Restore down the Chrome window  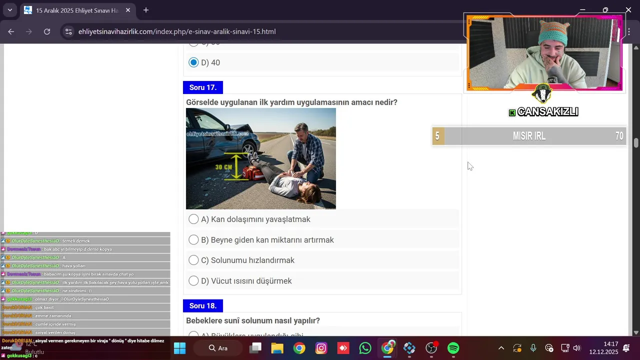[605, 10]
